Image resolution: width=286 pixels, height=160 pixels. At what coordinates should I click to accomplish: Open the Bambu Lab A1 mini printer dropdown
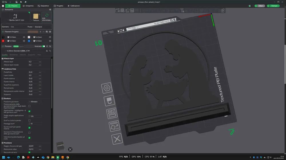coord(16,17)
